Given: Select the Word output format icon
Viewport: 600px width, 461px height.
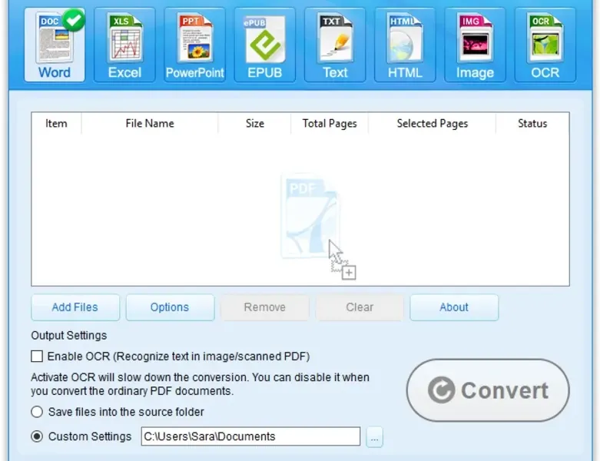Looking at the screenshot, I should click(55, 45).
